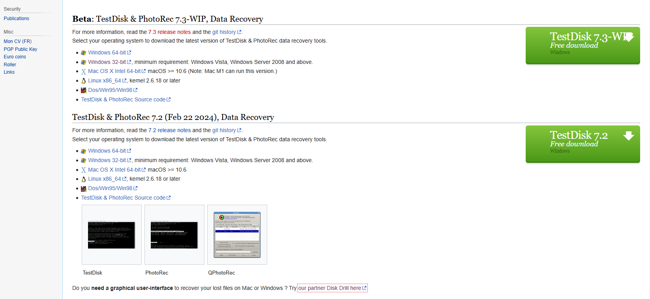Click the Mac X icon in the beta section
The image size is (650, 299).
(x=84, y=72)
